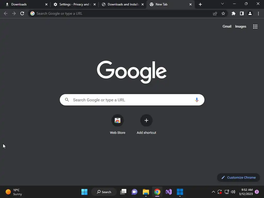Screen dimensions: 264x198
Task: Click the back navigation arrow
Action: (x=6, y=13)
